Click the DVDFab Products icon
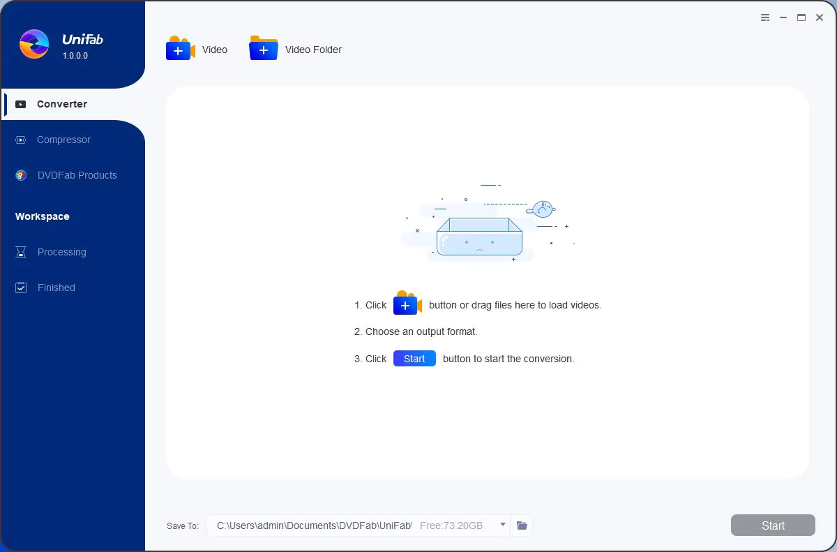837x552 pixels. 21,175
